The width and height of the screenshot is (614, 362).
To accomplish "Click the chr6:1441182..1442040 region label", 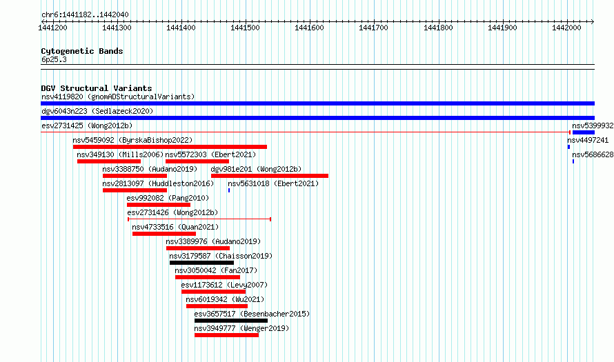I will point(85,14).
